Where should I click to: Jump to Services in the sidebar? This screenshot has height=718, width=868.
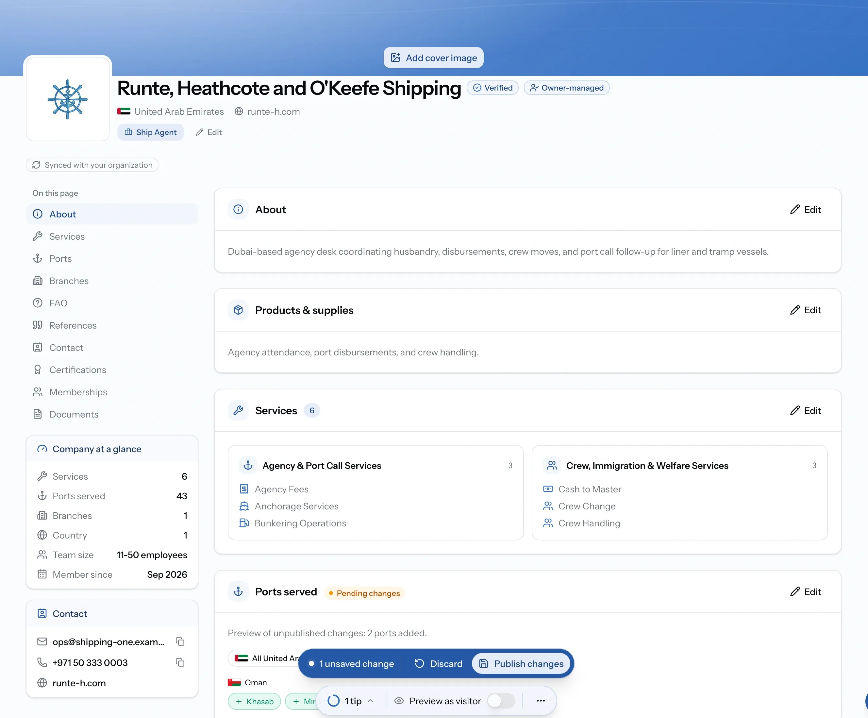(112, 236)
